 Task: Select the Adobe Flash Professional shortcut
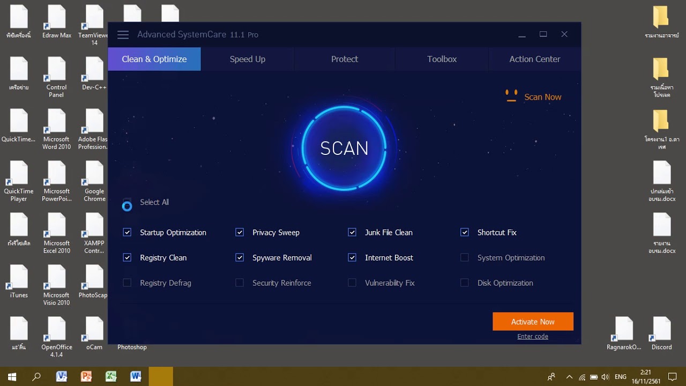click(94, 129)
